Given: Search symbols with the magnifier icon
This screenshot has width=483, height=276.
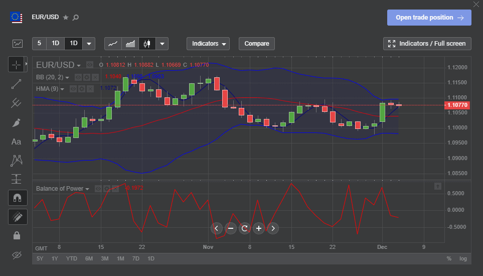Looking at the screenshot, I should (76, 18).
